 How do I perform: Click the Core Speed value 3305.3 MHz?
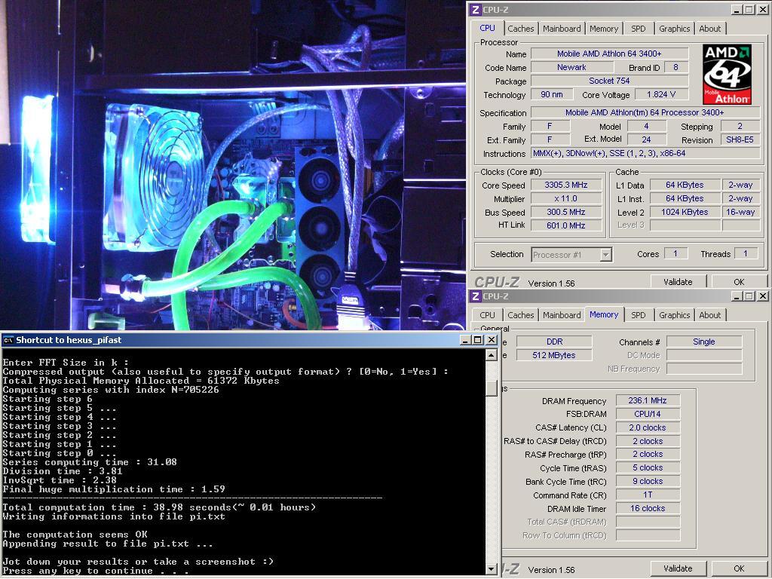pos(566,185)
